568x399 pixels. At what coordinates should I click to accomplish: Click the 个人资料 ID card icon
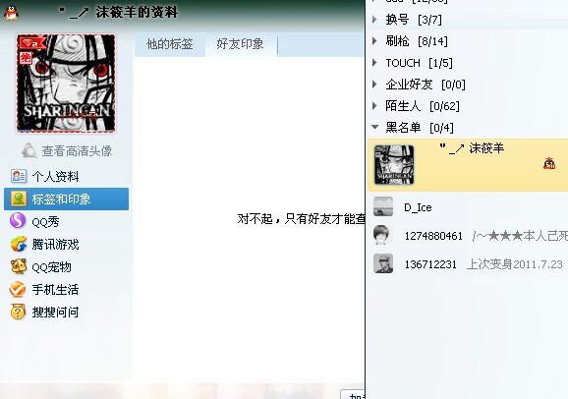(x=18, y=176)
